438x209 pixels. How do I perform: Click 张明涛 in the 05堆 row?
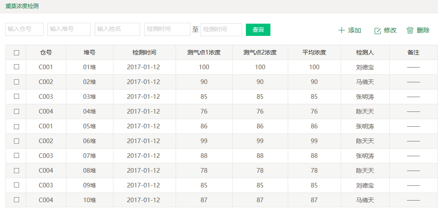click(365, 126)
